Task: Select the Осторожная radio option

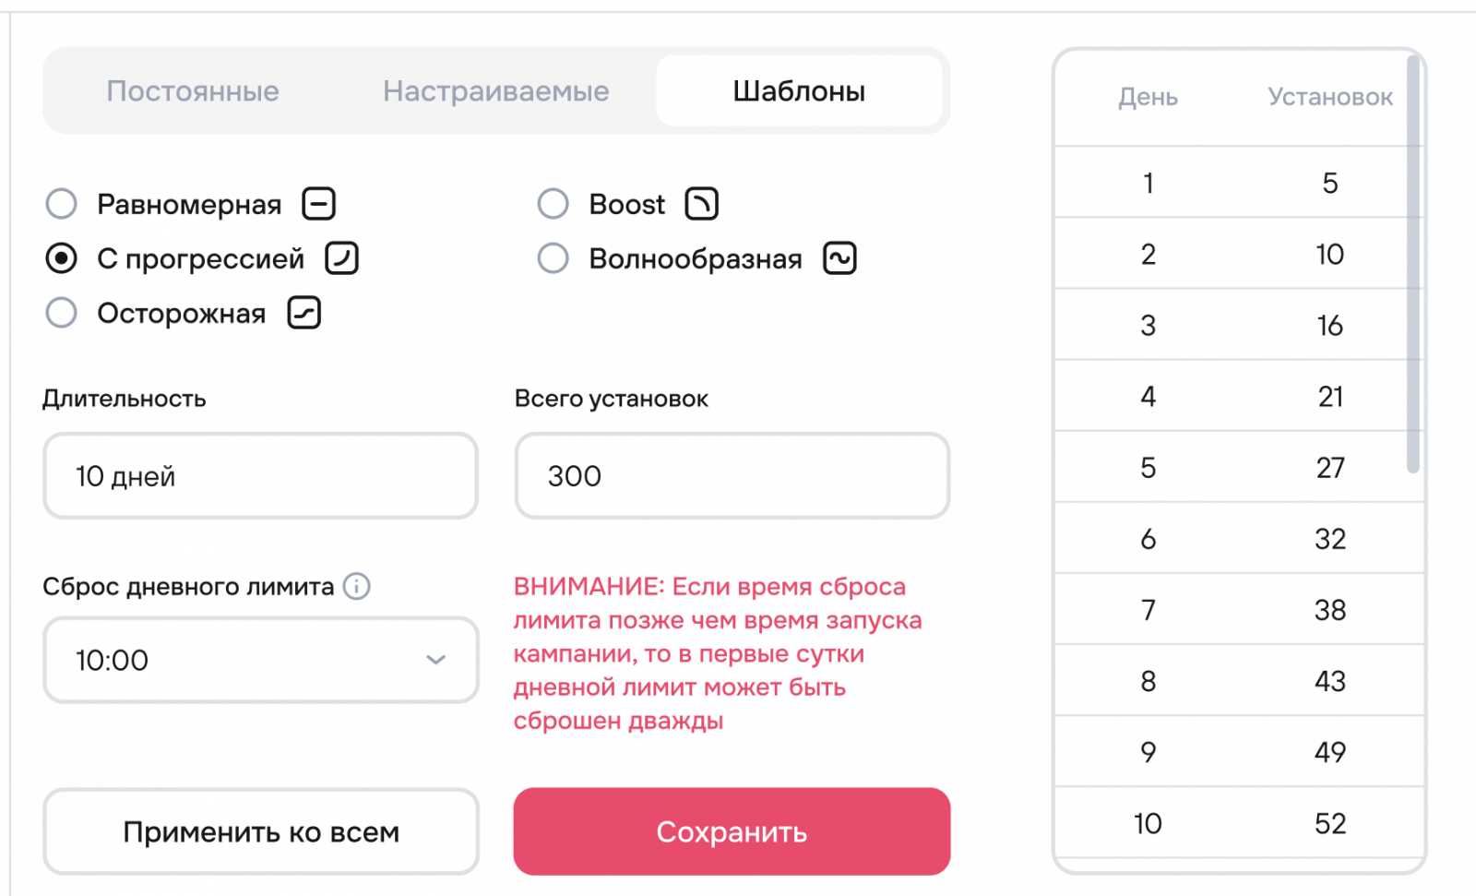Action: tap(62, 313)
